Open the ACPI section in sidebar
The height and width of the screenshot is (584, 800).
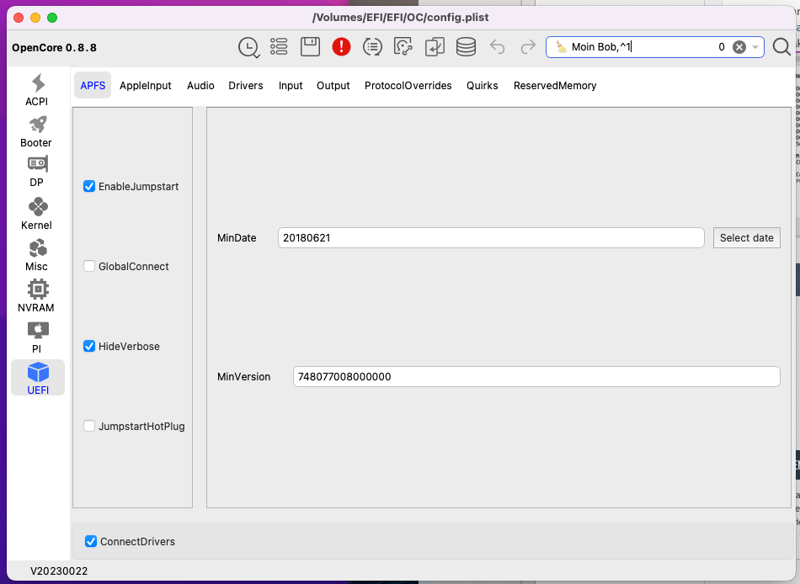tap(37, 90)
